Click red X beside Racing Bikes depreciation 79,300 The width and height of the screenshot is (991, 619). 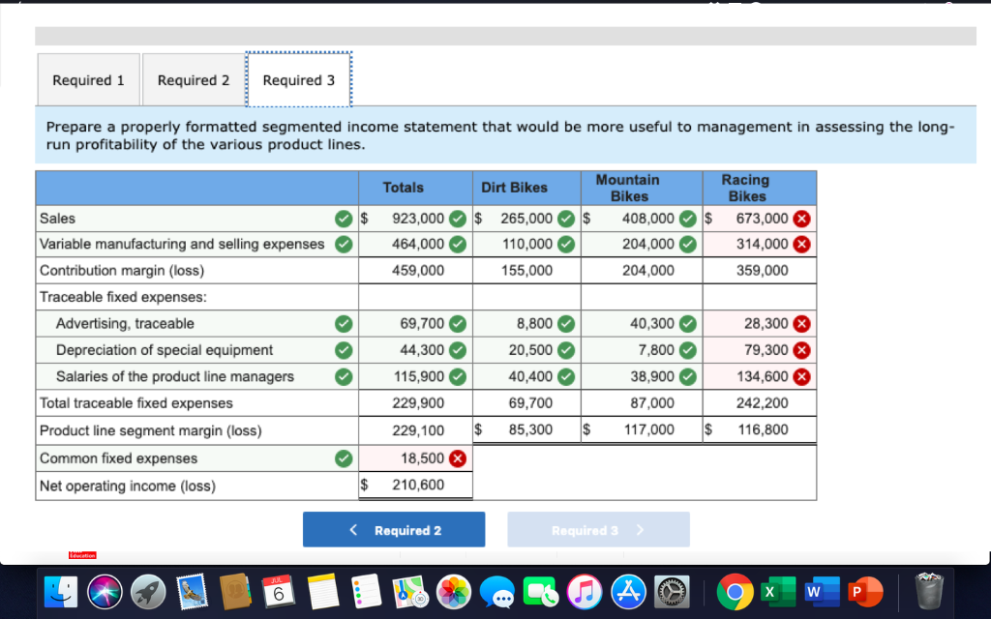[x=801, y=350]
